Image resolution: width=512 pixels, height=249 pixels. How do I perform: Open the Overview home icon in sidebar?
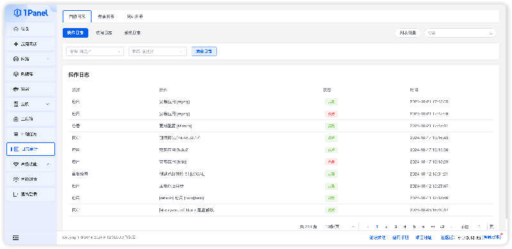(16, 29)
